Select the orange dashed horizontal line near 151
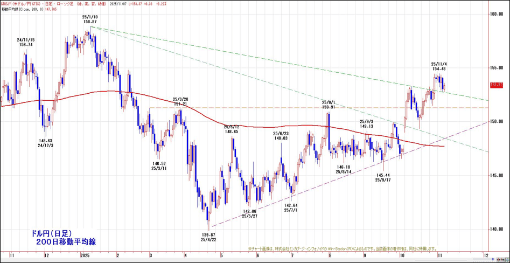This screenshot has height=263, width=510. pyautogui.click(x=323, y=108)
